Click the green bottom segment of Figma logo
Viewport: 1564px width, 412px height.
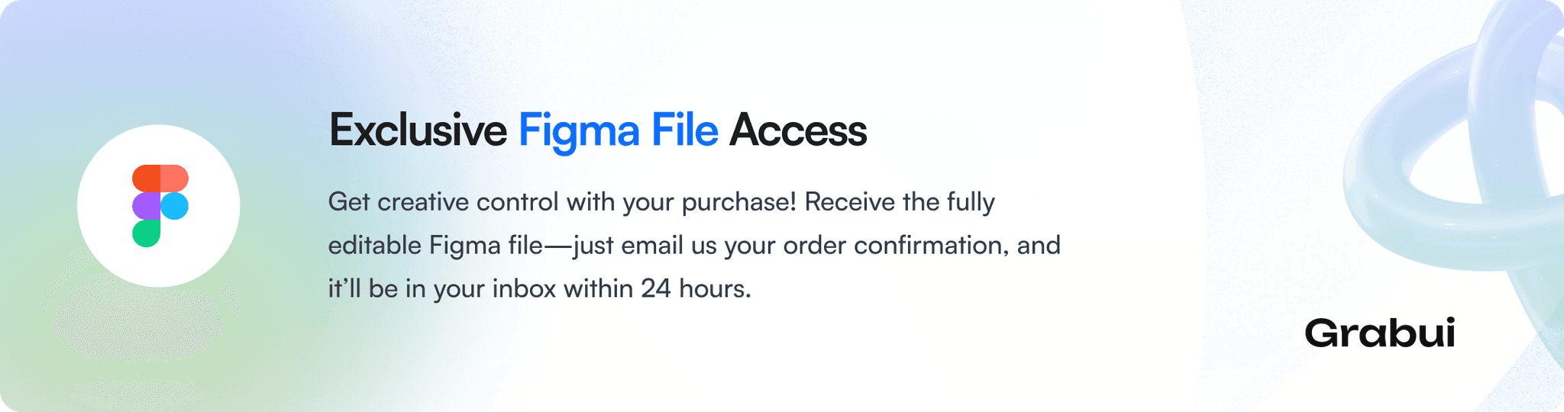[x=147, y=233]
